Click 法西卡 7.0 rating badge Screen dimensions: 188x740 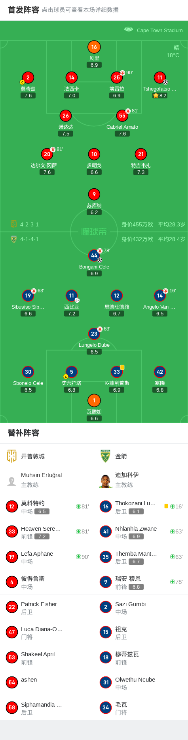[72, 95]
